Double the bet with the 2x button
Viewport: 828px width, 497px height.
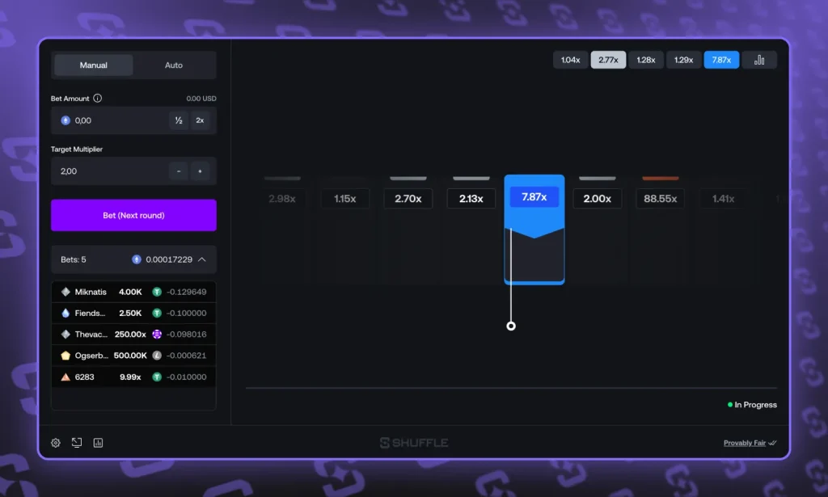pos(201,120)
